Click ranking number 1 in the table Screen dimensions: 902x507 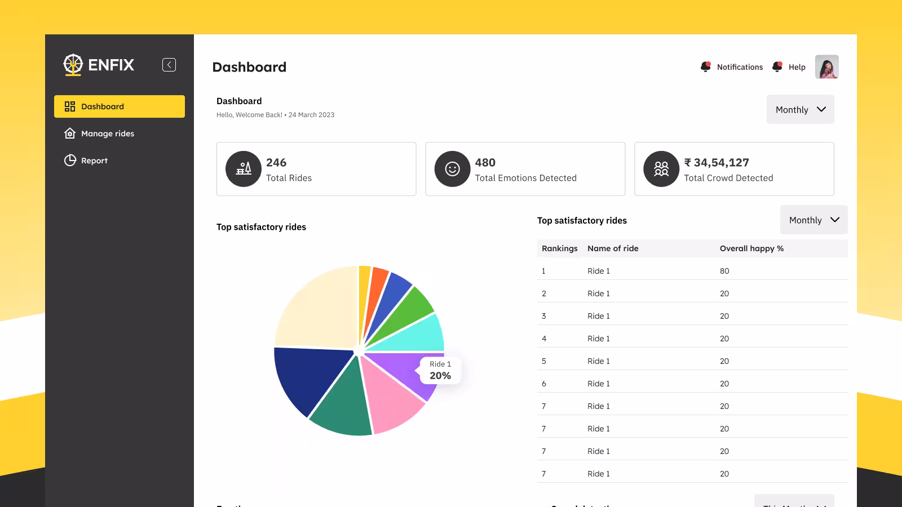543,271
